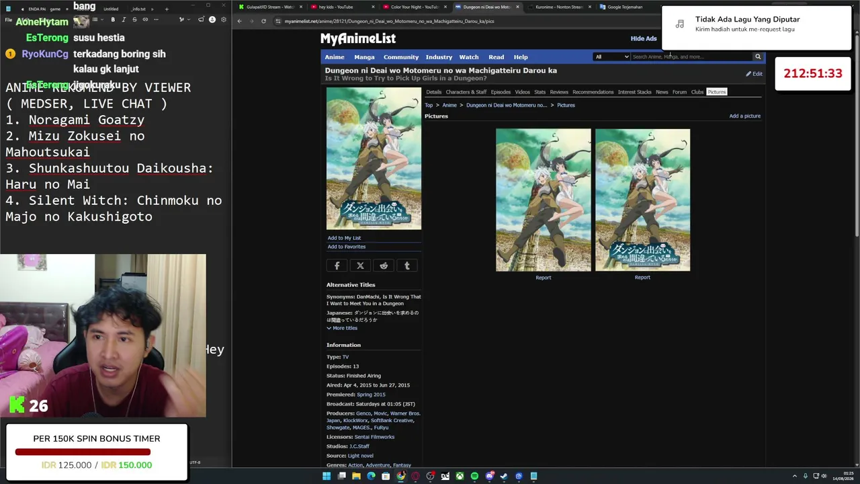The image size is (860, 484).
Task: Share the anime page on Tumblr
Action: (407, 266)
